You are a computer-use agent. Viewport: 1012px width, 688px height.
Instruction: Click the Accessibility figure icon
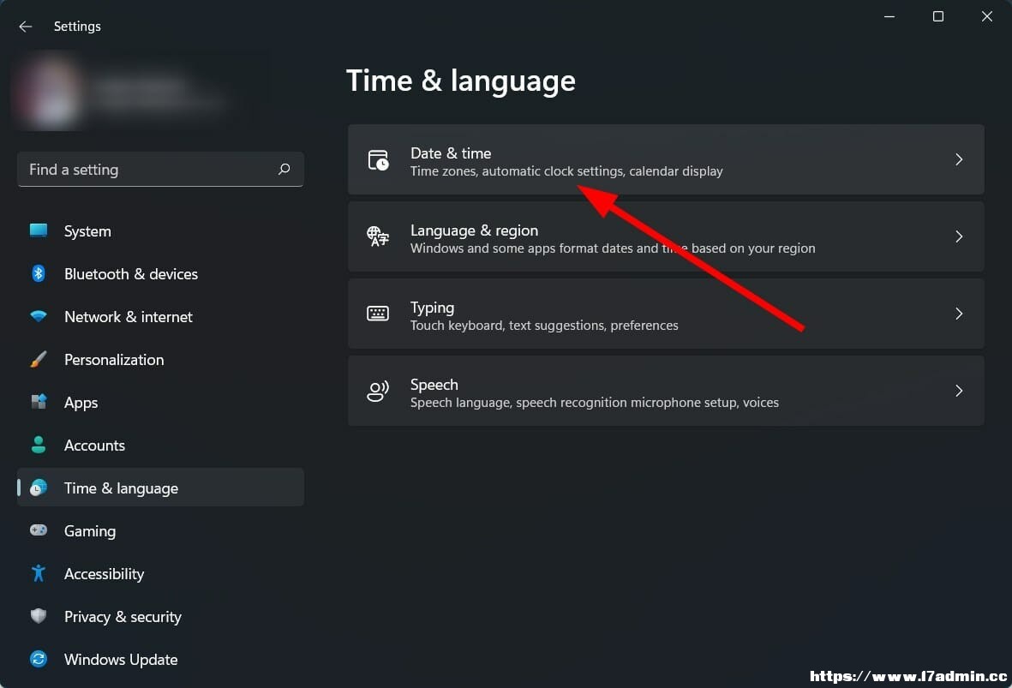pos(38,573)
